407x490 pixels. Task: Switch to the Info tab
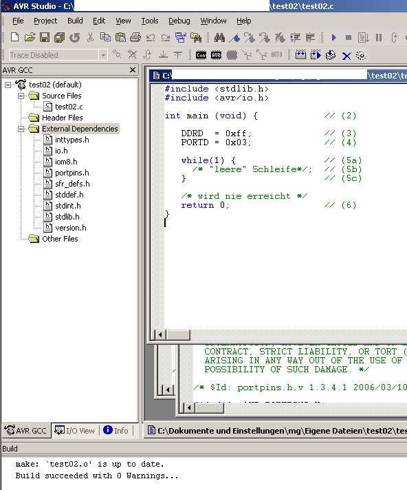pos(116,431)
